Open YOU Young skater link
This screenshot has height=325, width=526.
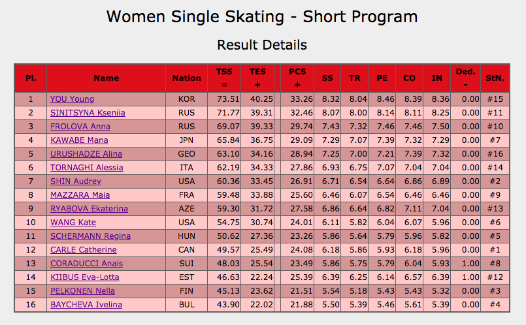[72, 99]
